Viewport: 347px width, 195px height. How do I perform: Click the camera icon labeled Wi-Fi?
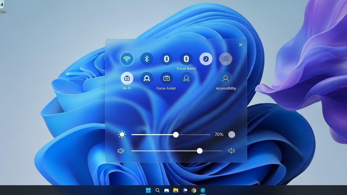(x=127, y=79)
